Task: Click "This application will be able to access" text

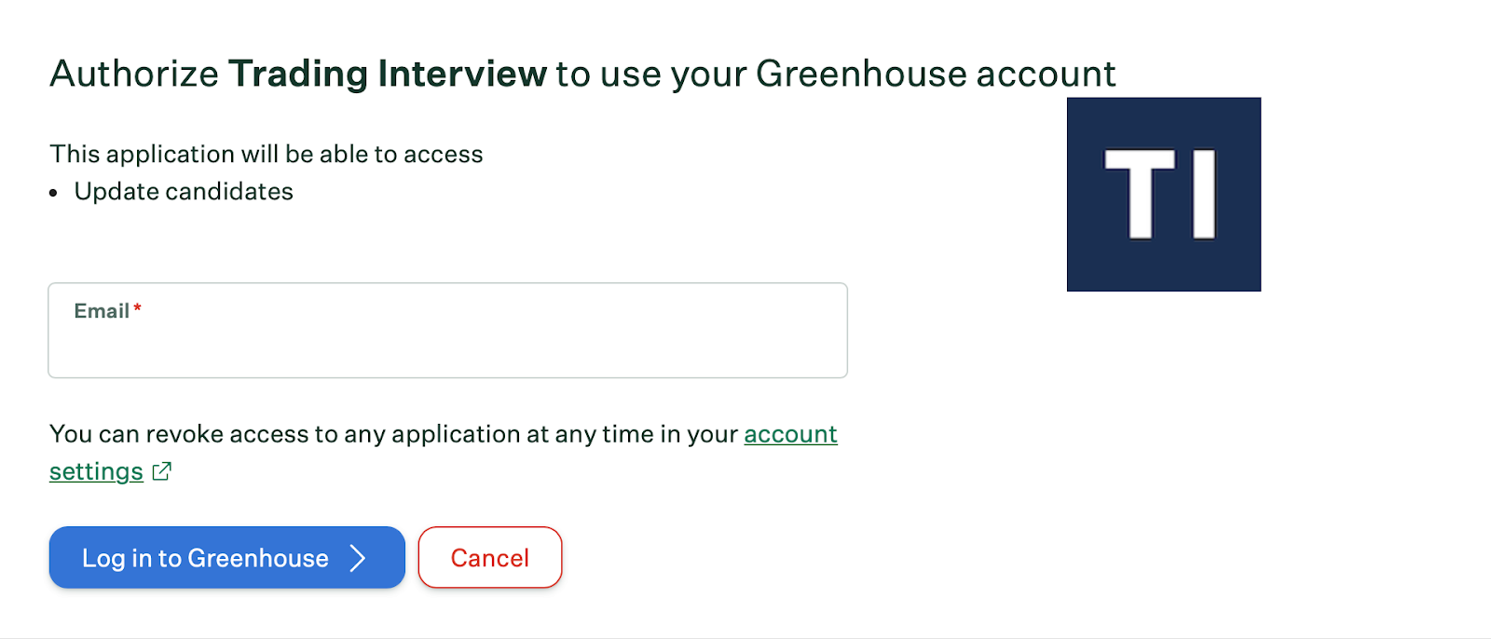Action: [x=267, y=154]
